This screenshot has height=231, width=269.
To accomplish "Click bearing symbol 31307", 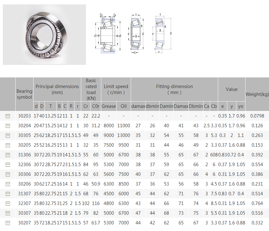I will point(24,194).
